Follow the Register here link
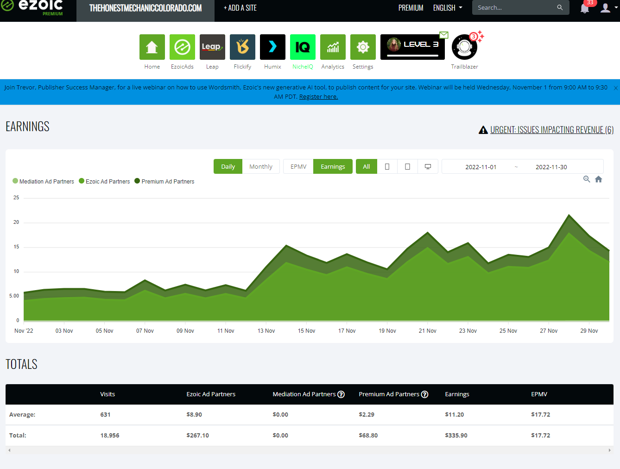The image size is (620, 469). click(318, 96)
